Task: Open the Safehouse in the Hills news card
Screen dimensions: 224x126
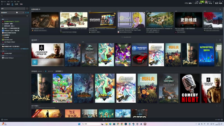Action: tap(74, 20)
